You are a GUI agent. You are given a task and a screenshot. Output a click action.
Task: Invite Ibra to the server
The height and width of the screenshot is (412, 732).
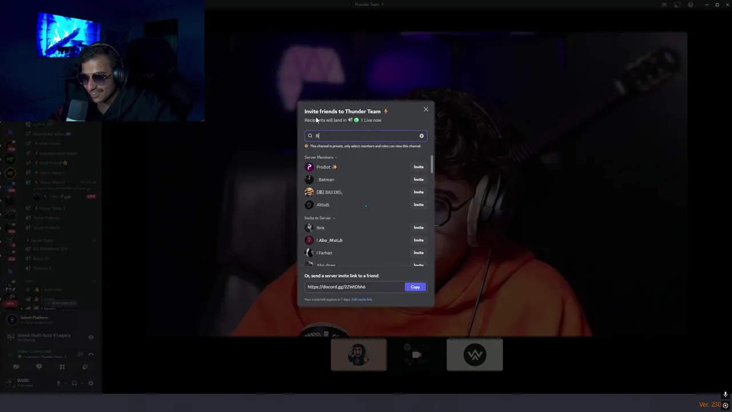[x=419, y=228]
